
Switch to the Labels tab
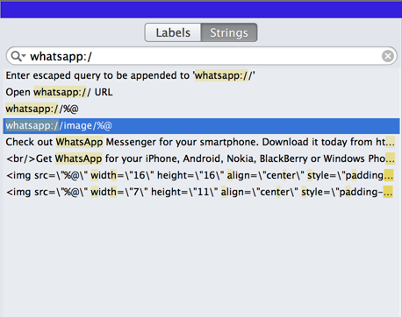tap(173, 32)
